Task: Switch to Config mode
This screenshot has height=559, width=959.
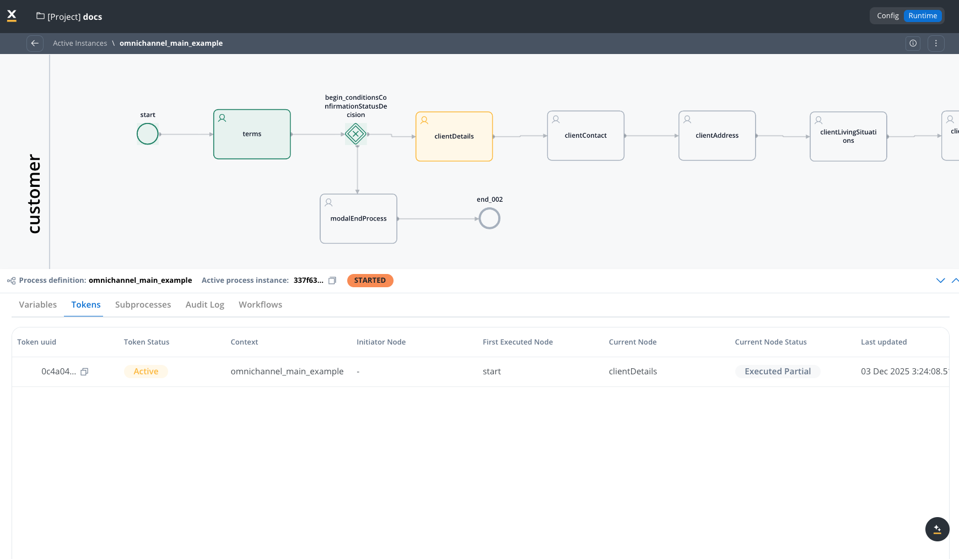Action: [887, 16]
